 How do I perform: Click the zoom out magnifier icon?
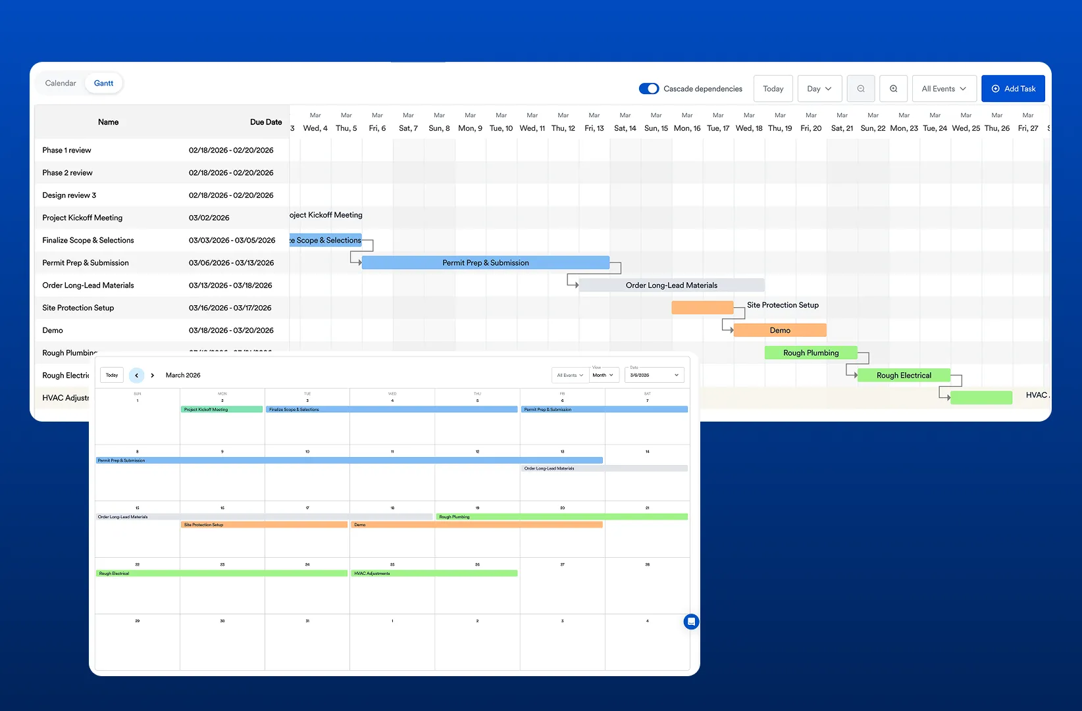pyautogui.click(x=861, y=89)
